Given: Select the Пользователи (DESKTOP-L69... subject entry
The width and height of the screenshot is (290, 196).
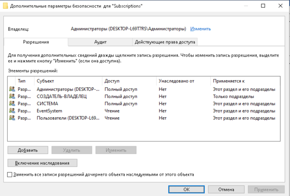Looking at the screenshot, I should point(68,118).
